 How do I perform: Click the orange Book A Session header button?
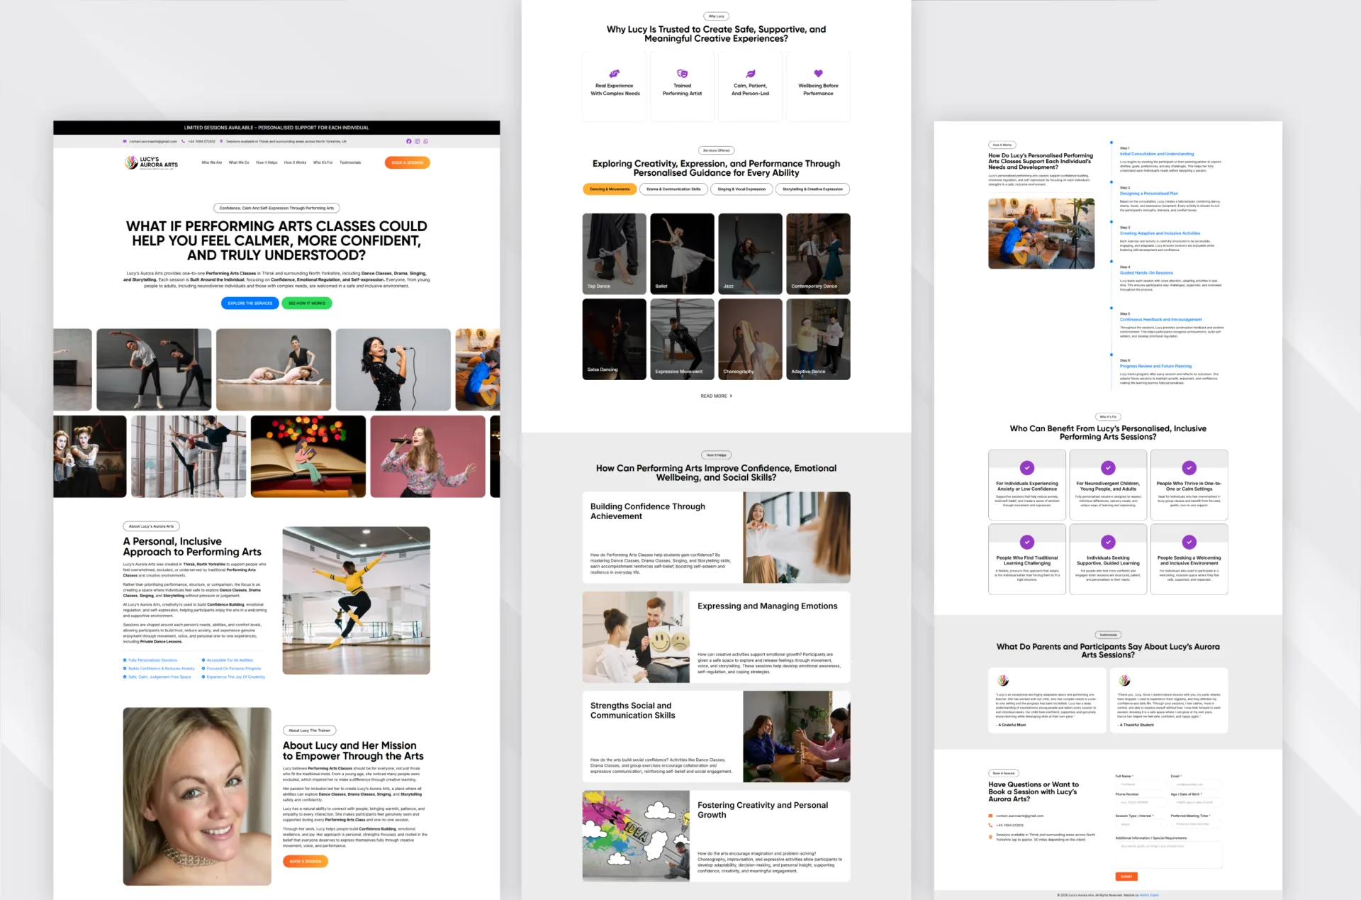click(x=407, y=162)
